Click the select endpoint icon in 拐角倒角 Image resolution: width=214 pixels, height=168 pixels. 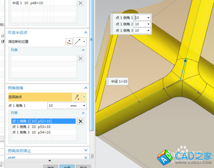77,97
